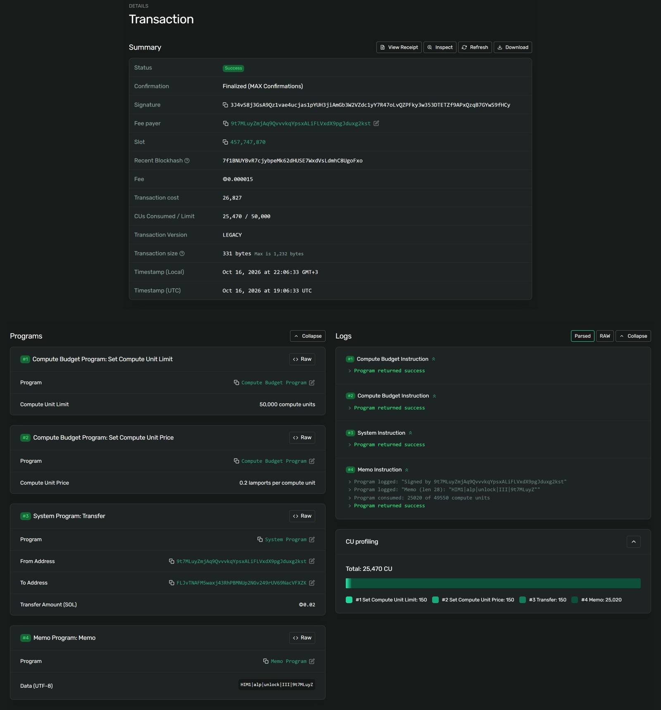Screen dimensions: 661x710
Task: Copy Compute Budget Program in instruction #2
Action: (x=236, y=461)
